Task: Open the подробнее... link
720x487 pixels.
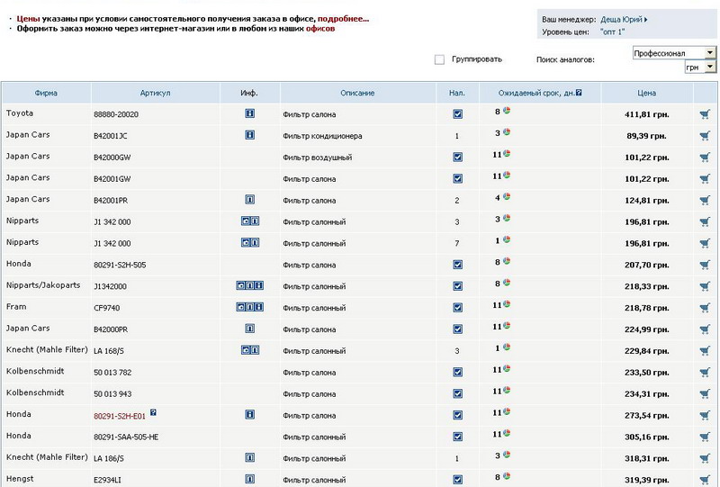Action: [x=343, y=19]
